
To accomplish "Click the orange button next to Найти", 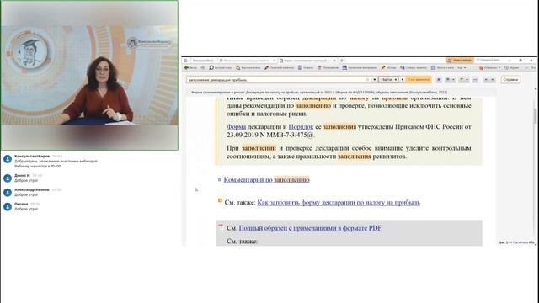I will coord(419,80).
